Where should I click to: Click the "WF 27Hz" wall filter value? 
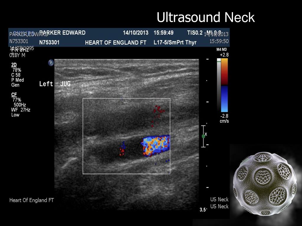[x=21, y=110]
